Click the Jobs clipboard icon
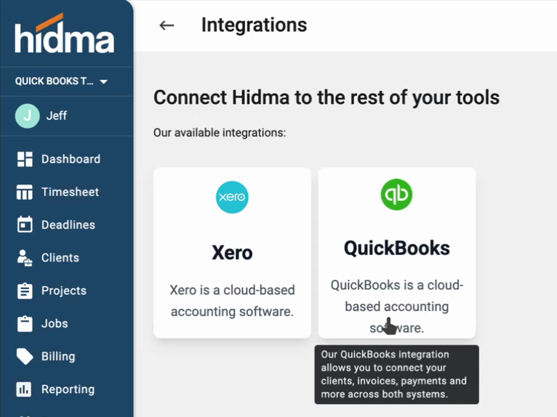 pyautogui.click(x=25, y=324)
